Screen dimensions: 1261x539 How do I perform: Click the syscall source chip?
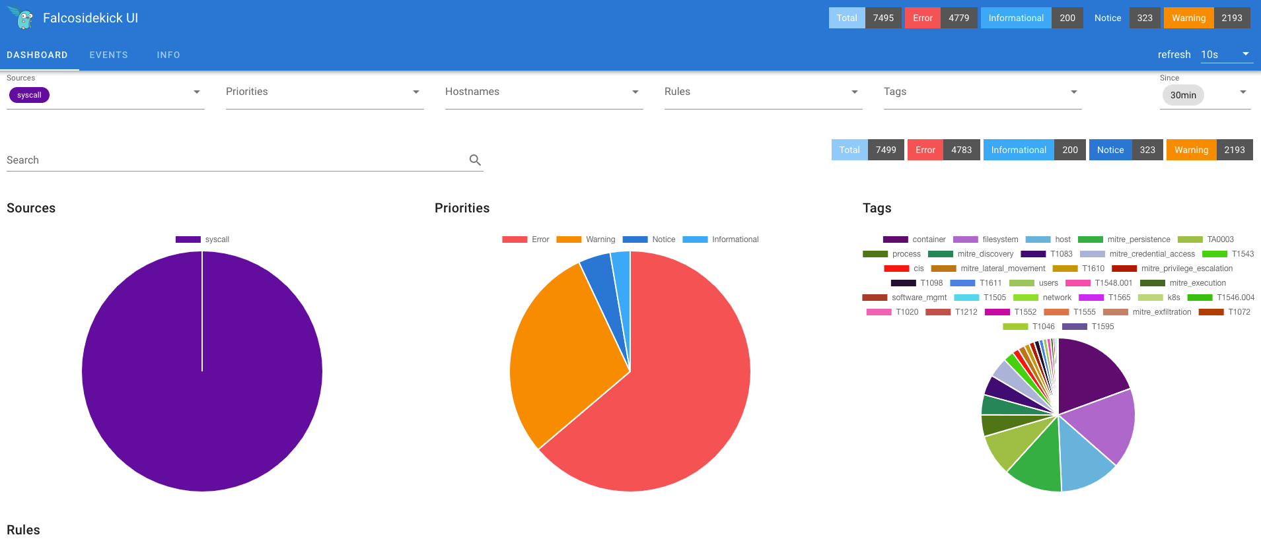(29, 95)
